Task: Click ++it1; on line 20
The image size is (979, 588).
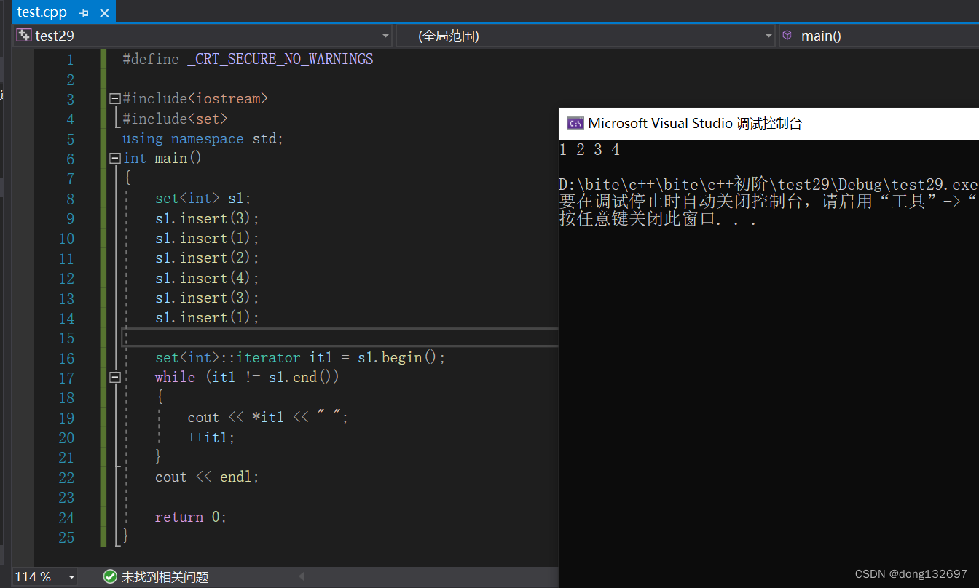Action: point(211,437)
